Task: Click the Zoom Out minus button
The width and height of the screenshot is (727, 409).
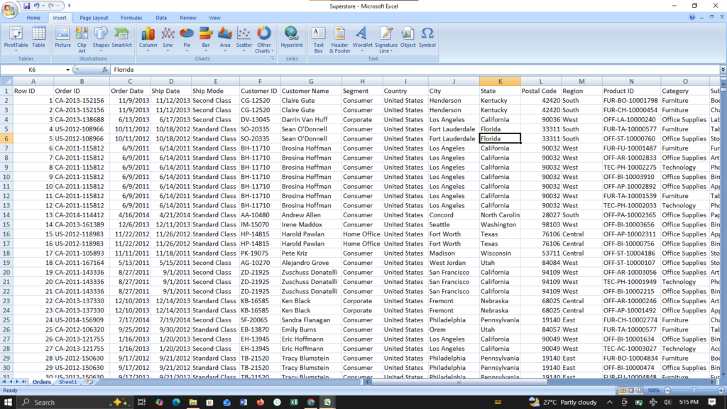Action: tap(667, 391)
